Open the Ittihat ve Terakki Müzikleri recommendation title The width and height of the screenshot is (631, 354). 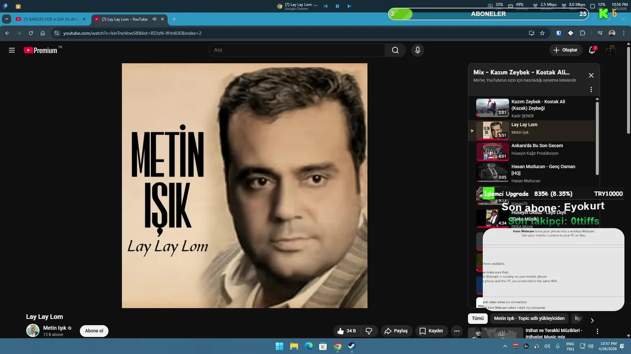click(554, 333)
